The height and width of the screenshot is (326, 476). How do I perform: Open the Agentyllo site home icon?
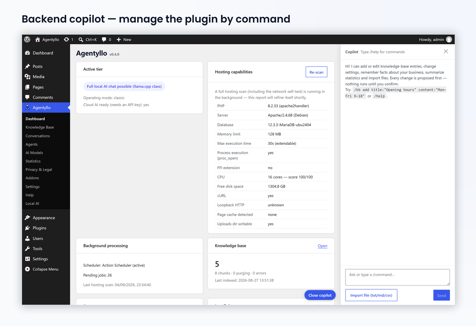tap(38, 39)
